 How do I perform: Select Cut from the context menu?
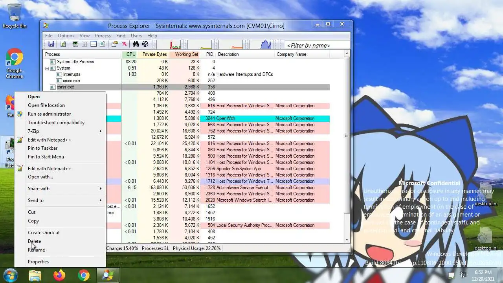tap(60, 212)
